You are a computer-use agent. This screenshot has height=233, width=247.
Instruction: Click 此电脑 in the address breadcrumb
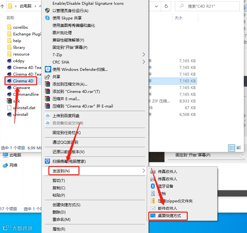pyautogui.click(x=26, y=6)
